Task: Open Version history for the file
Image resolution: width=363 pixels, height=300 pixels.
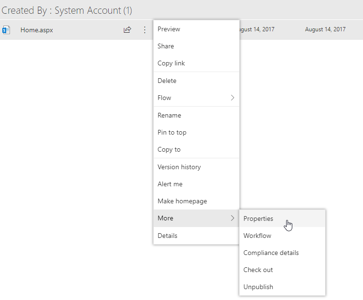Action: (x=179, y=167)
